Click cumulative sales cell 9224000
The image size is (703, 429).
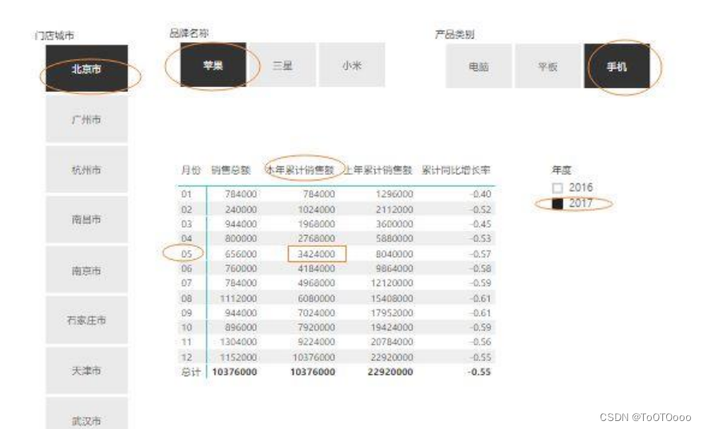317,342
